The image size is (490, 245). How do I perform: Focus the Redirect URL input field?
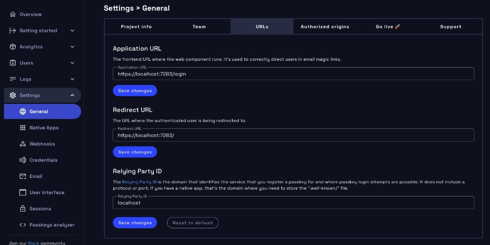pos(293,135)
